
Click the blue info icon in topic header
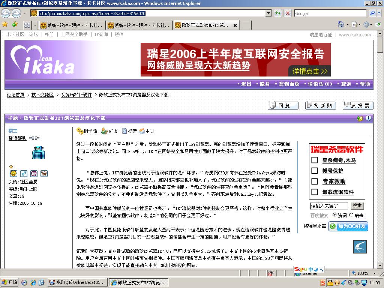pyautogui.click(x=368, y=118)
